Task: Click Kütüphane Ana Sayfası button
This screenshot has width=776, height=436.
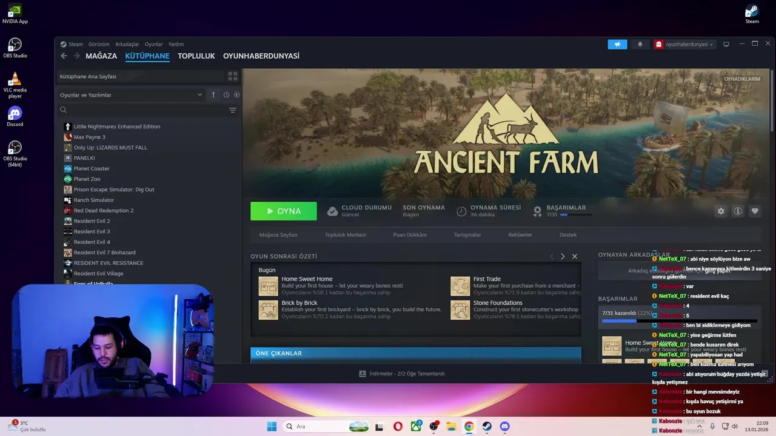Action: click(x=140, y=76)
